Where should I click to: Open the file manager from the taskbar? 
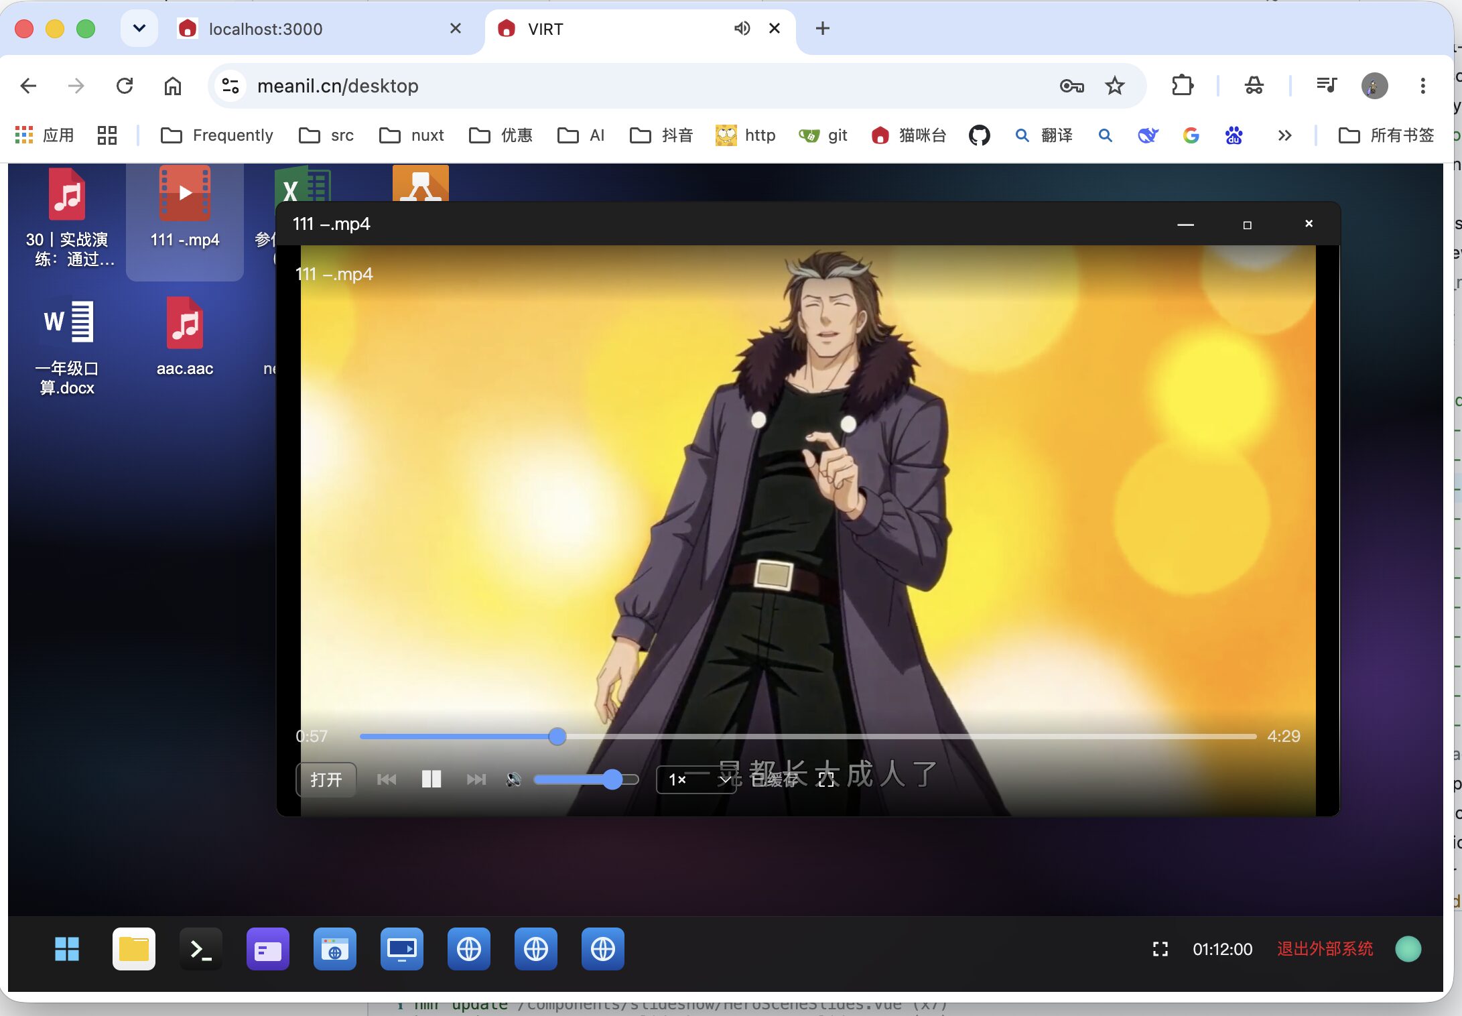(134, 949)
